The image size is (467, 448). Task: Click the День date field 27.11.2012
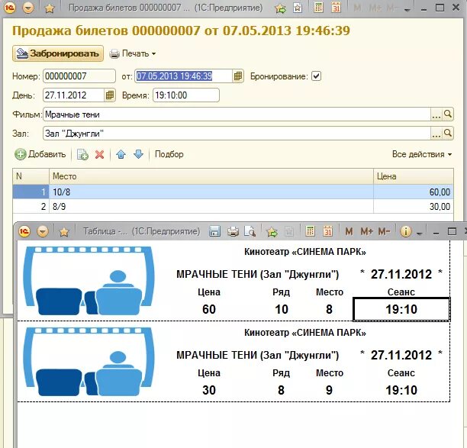click(73, 95)
